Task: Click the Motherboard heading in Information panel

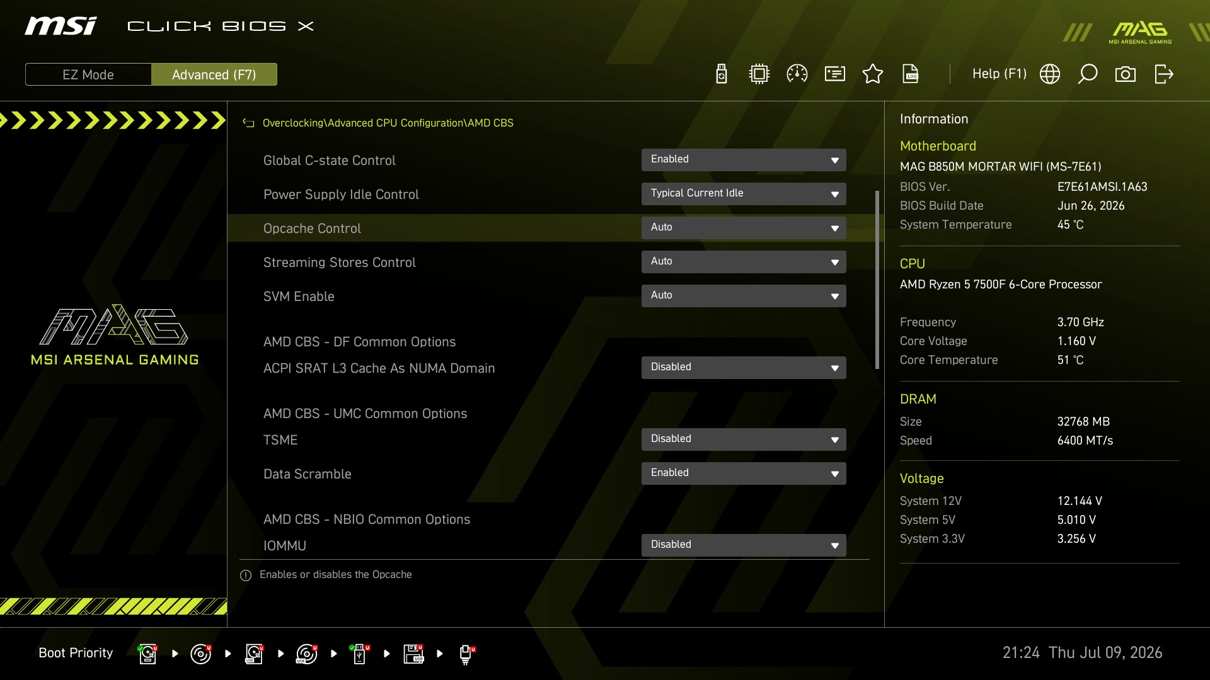Action: 938,146
